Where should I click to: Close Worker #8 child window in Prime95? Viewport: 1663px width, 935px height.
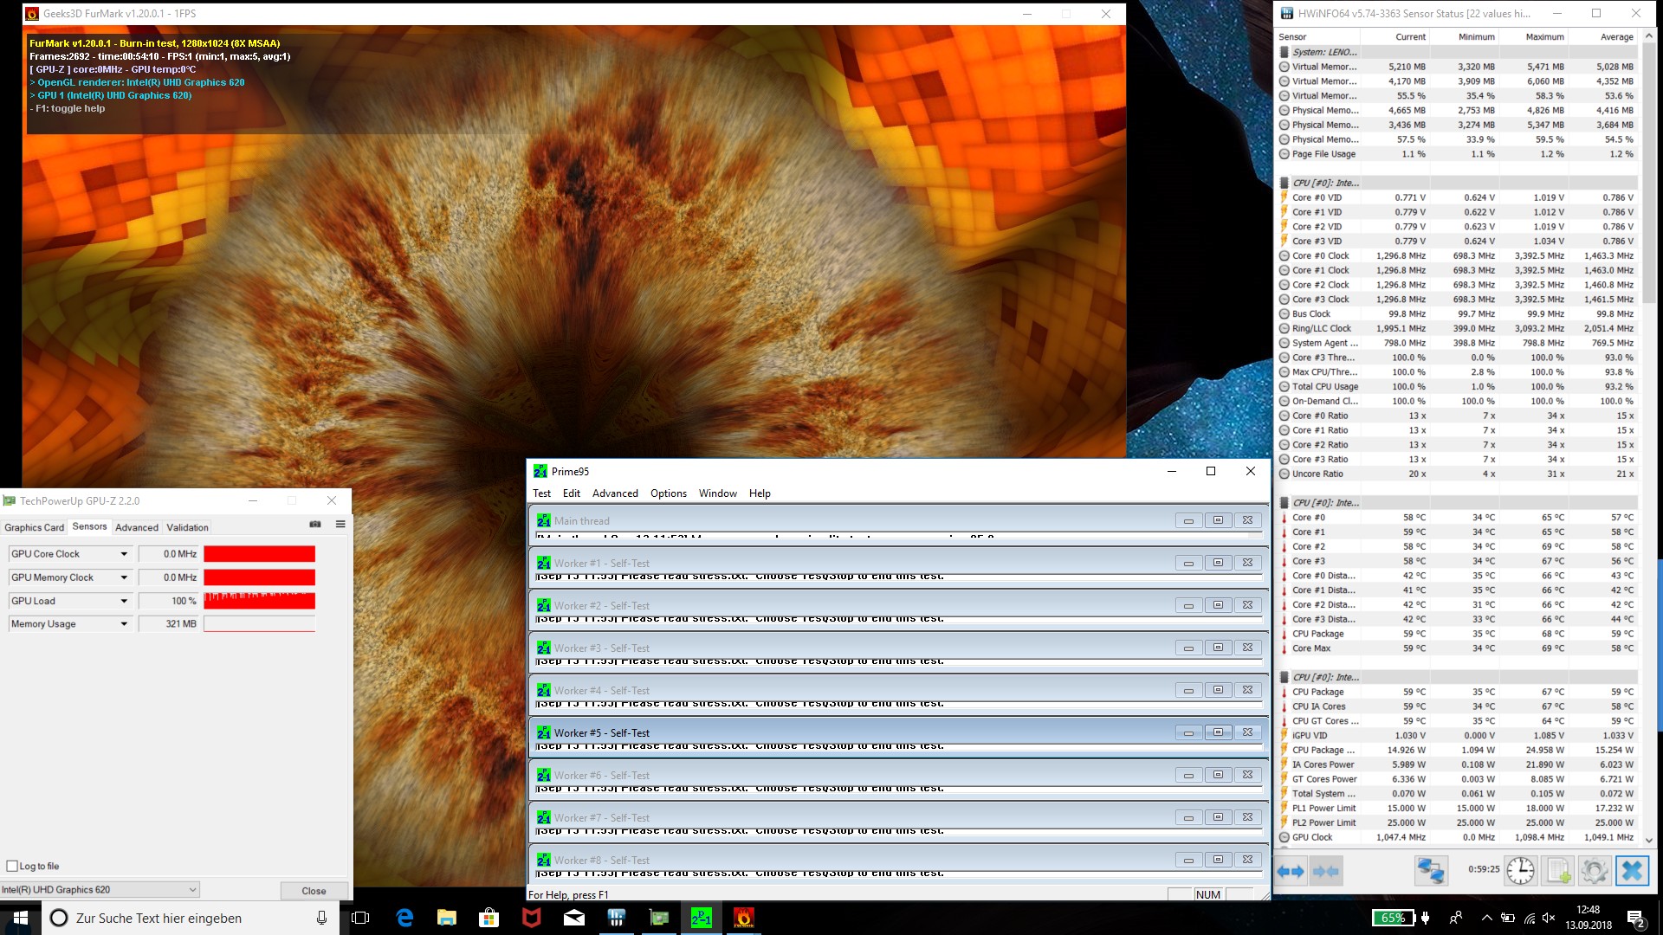[x=1247, y=860]
